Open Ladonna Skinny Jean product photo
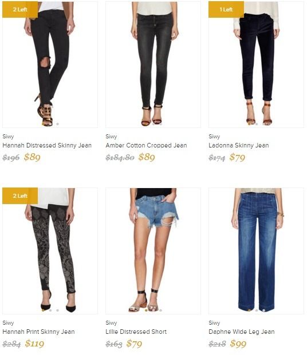Viewport: 307px width, 355px height. pos(256,65)
